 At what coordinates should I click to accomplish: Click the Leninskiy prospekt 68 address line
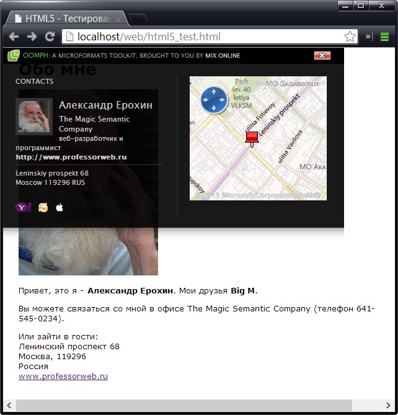click(52, 173)
